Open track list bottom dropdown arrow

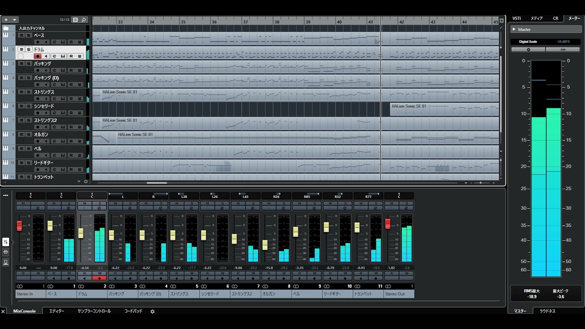point(79,181)
